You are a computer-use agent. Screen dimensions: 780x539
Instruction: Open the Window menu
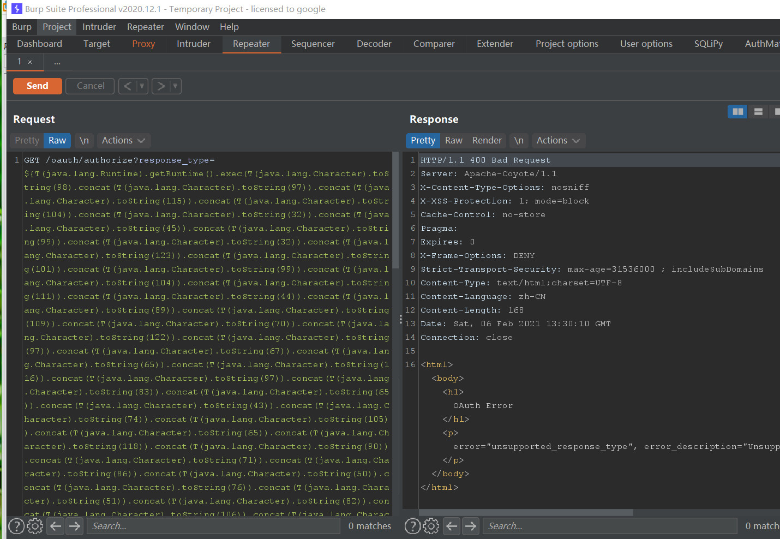pos(192,27)
